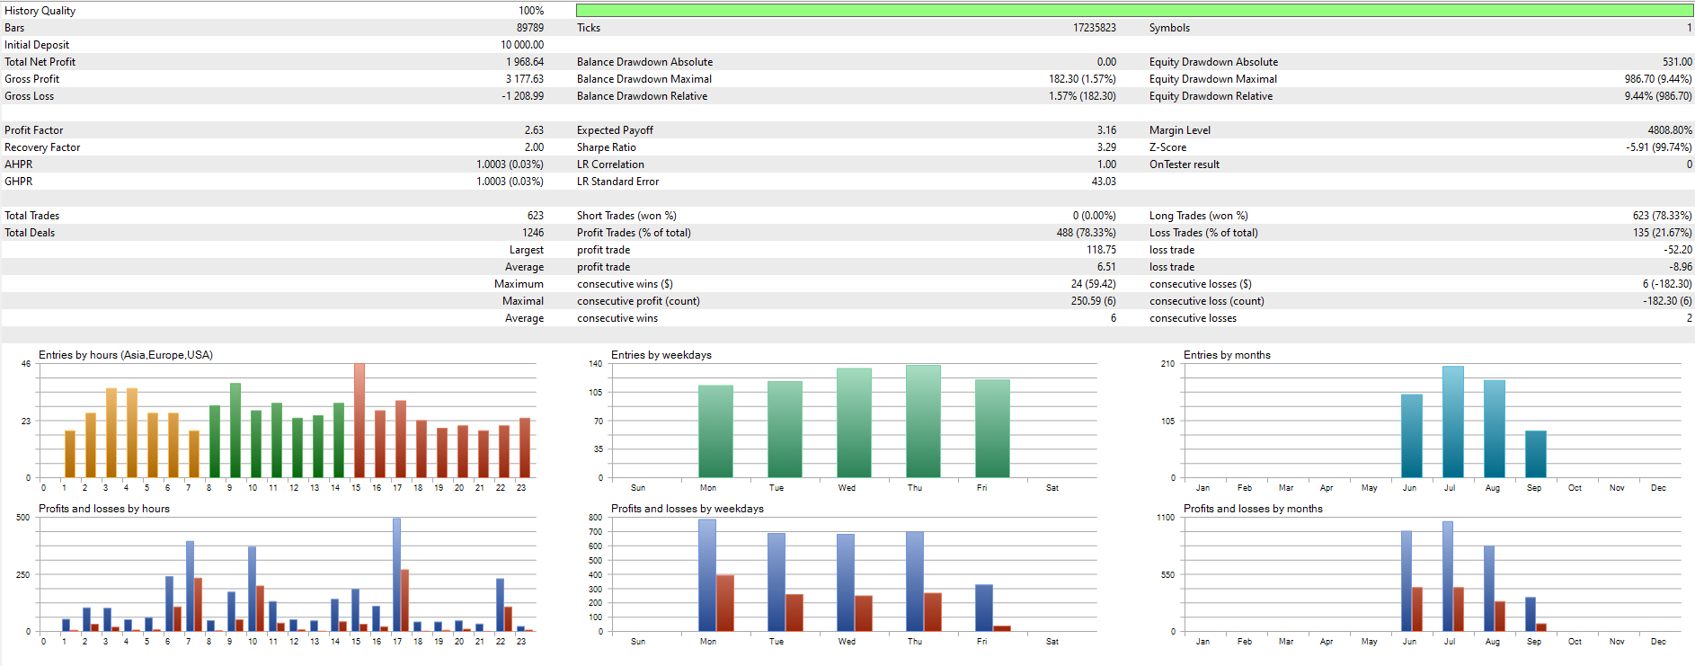The height and width of the screenshot is (666, 1695).
Task: Click the Z-Score value -5.91 (99.74%)
Action: pyautogui.click(x=1658, y=147)
